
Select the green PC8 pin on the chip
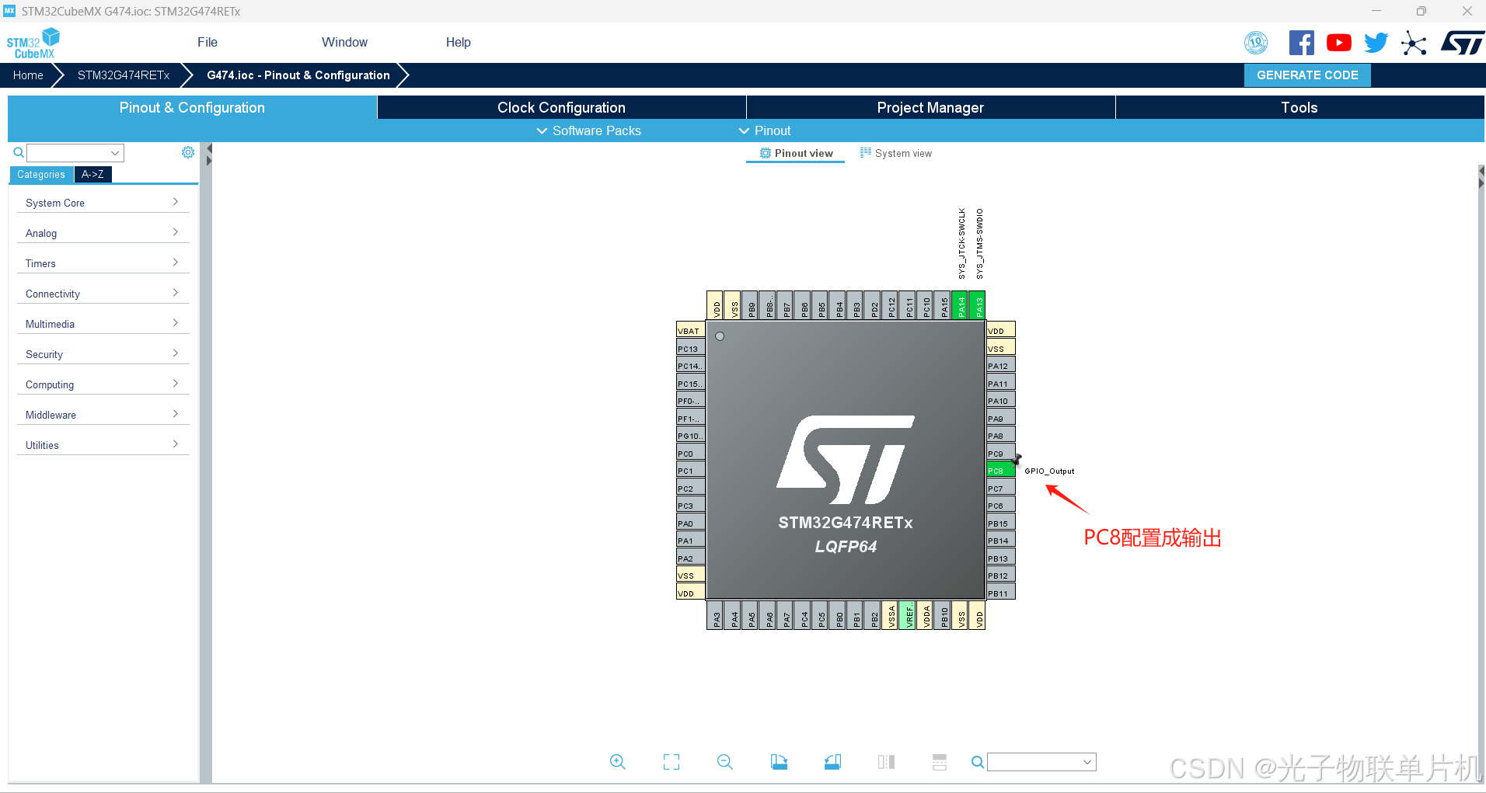[1001, 471]
